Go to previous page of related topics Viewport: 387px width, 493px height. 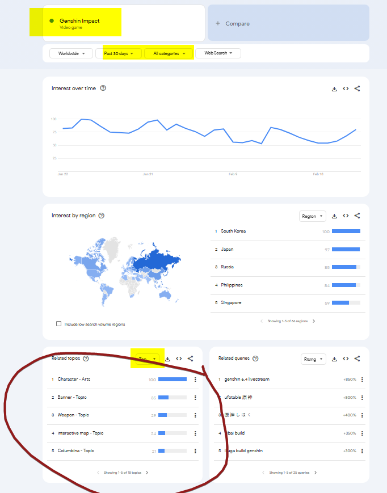98,473
